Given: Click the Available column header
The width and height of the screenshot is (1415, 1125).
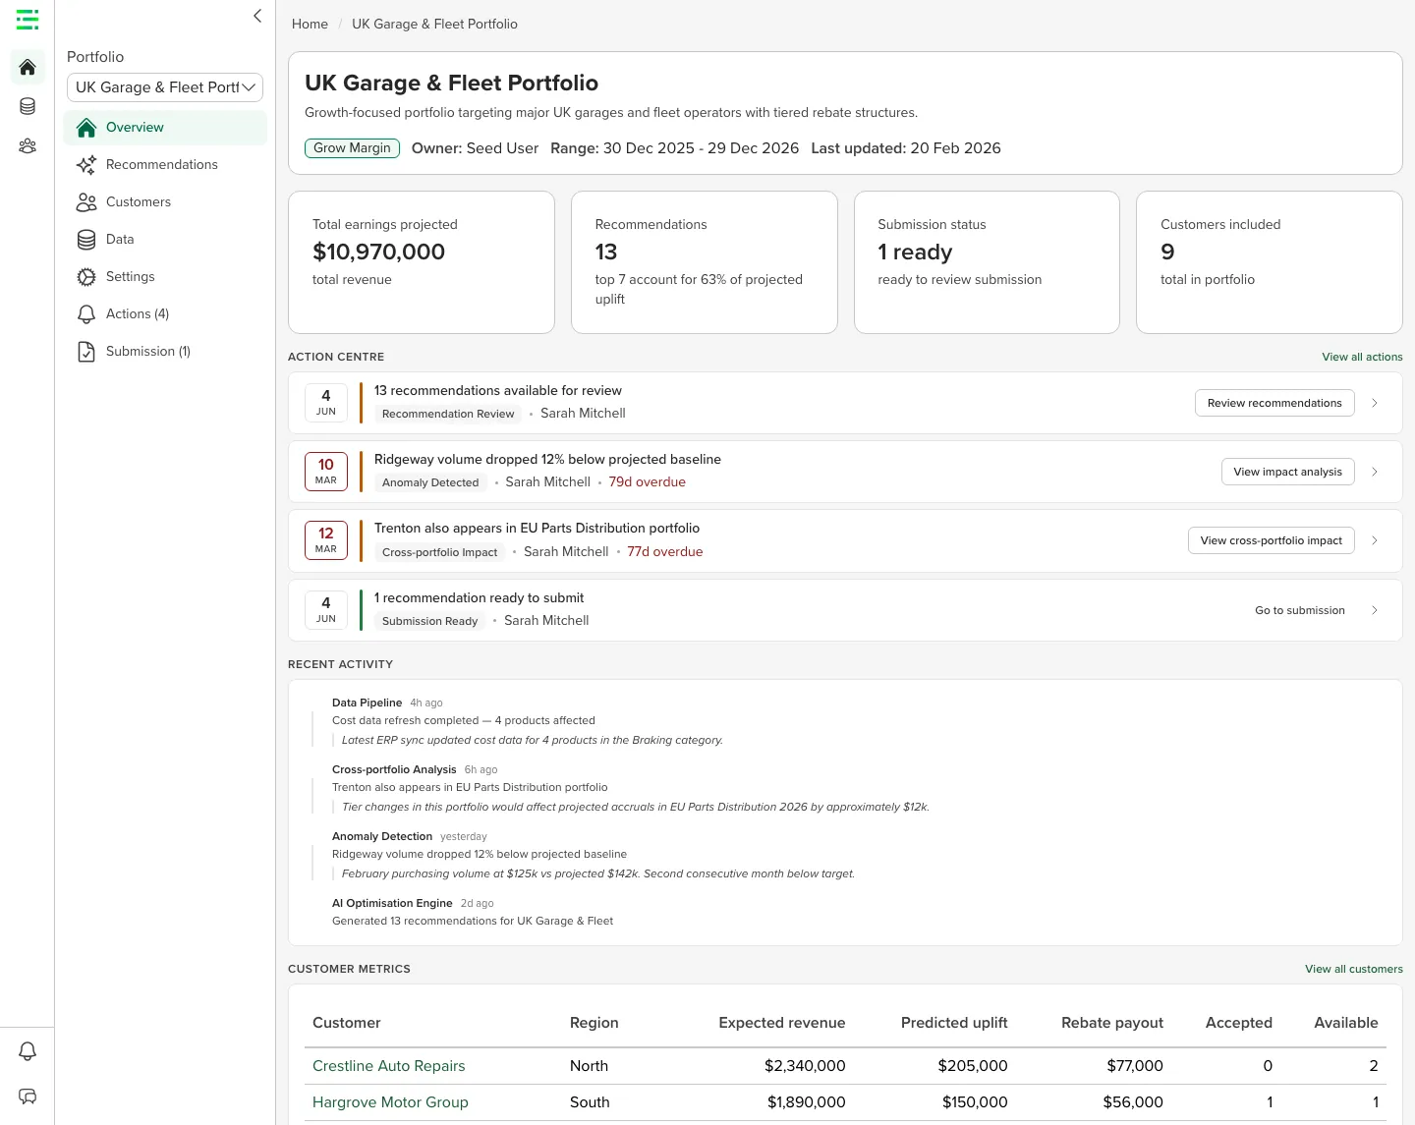Looking at the screenshot, I should [1346, 1023].
